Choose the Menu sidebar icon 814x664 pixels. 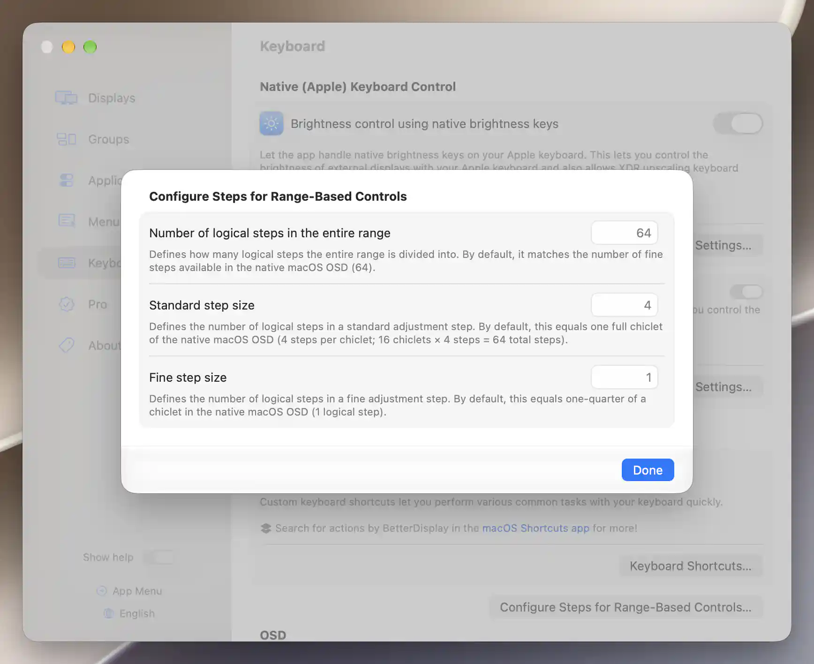pos(67,221)
